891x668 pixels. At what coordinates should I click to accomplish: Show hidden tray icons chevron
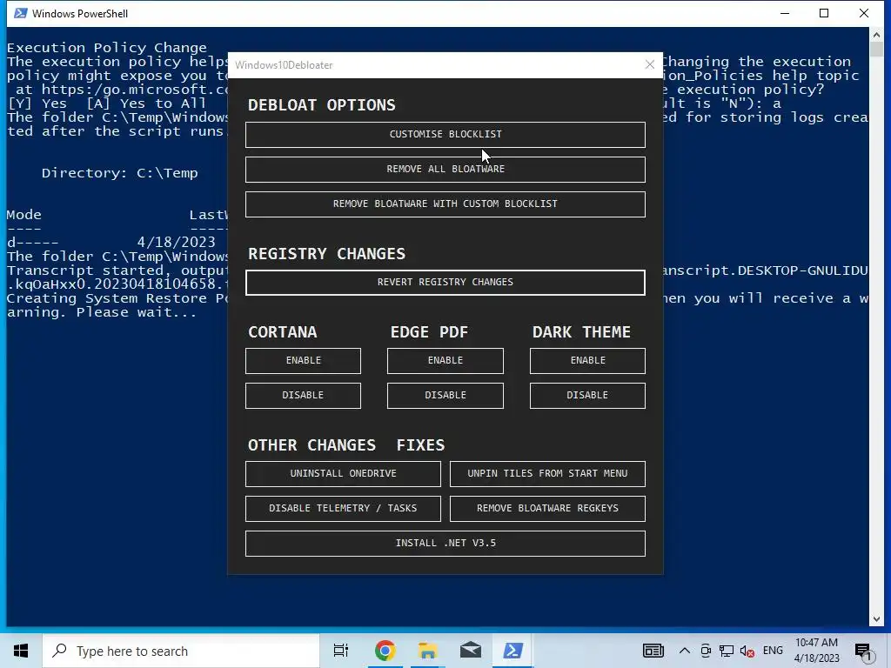[685, 651]
